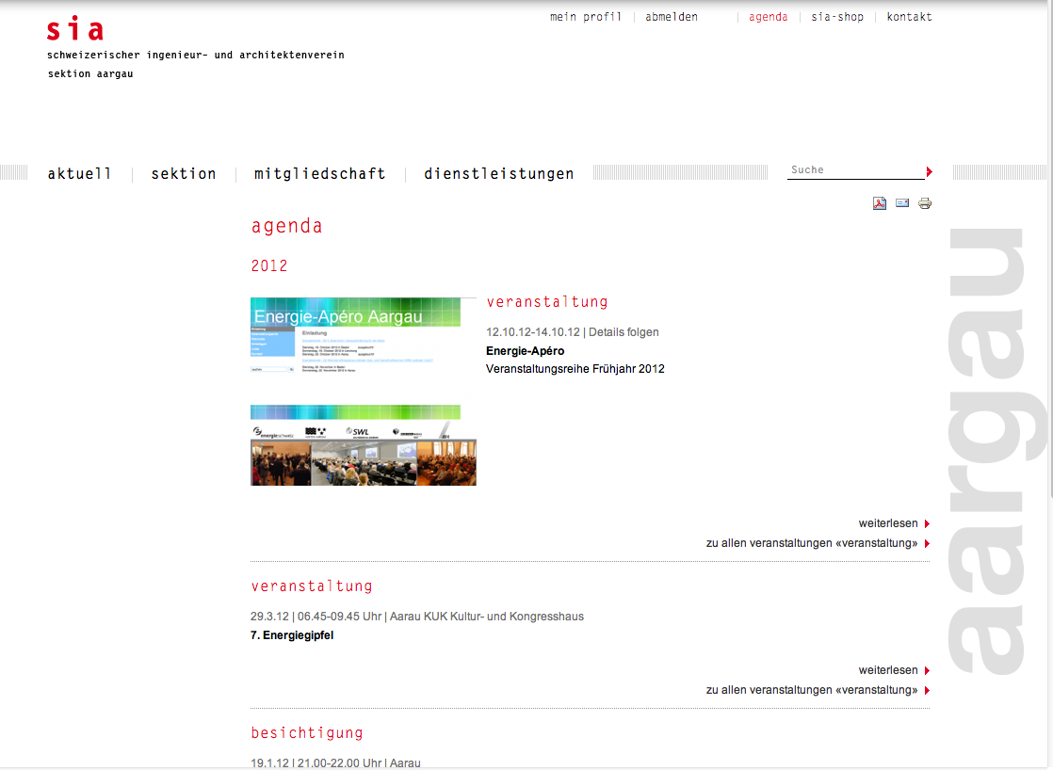Open the dienstleistungen main menu
1053x770 pixels.
[x=499, y=174]
